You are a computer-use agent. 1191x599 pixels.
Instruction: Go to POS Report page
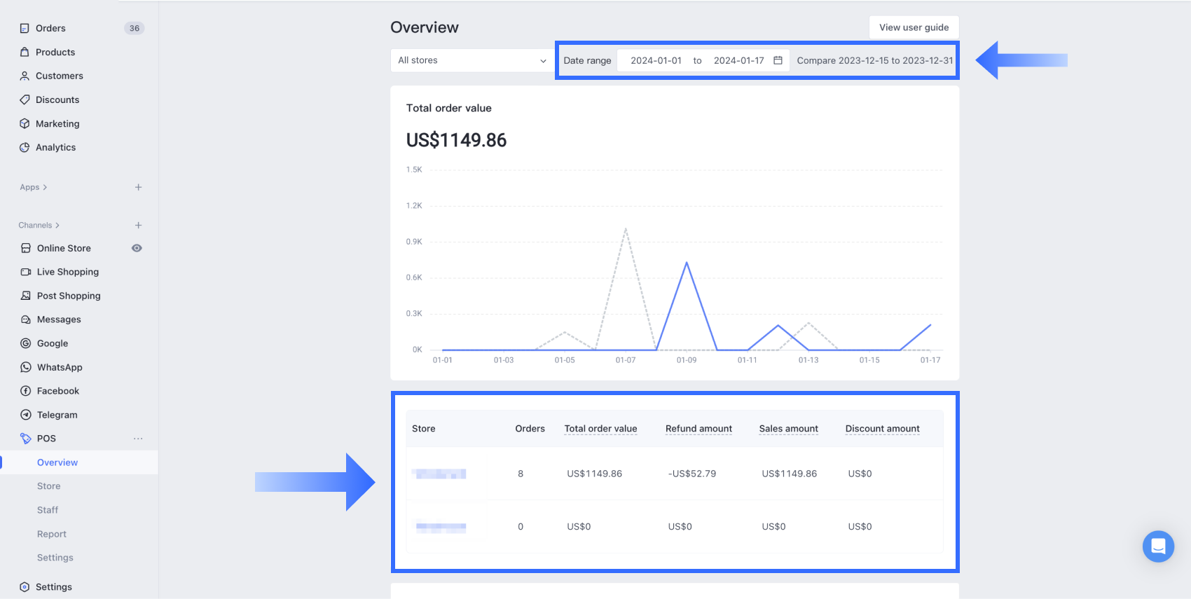[x=52, y=534]
